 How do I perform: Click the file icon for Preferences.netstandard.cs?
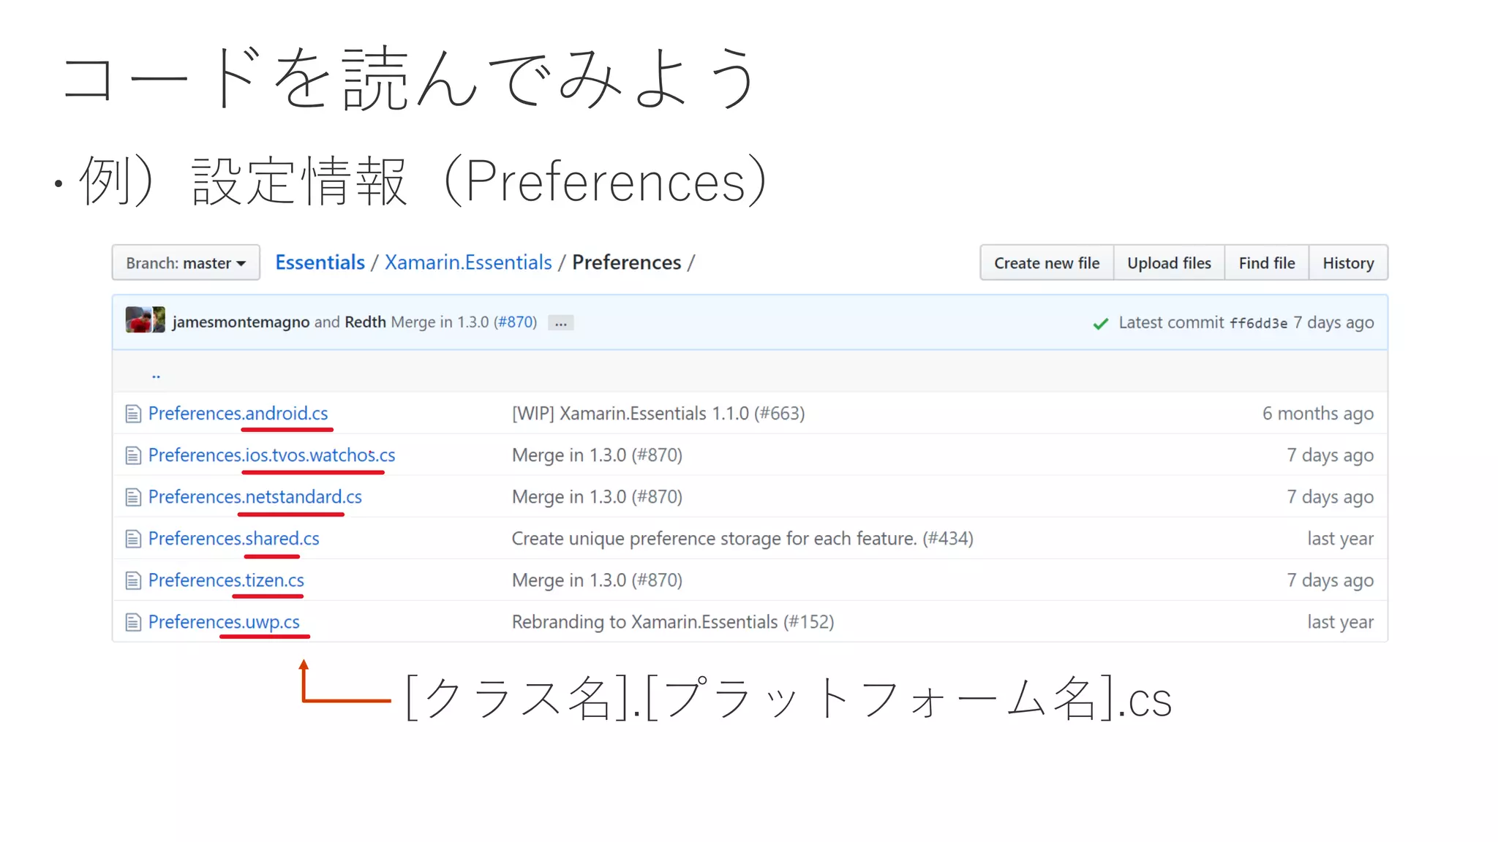pyautogui.click(x=132, y=497)
